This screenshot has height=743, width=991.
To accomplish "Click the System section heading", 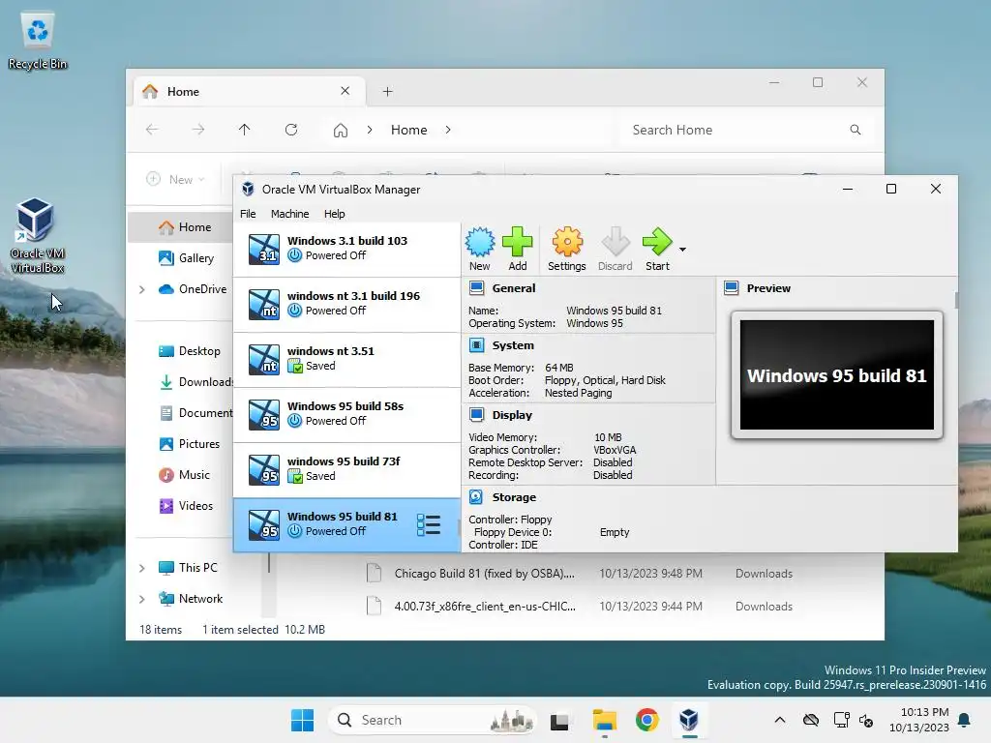I will pos(513,345).
